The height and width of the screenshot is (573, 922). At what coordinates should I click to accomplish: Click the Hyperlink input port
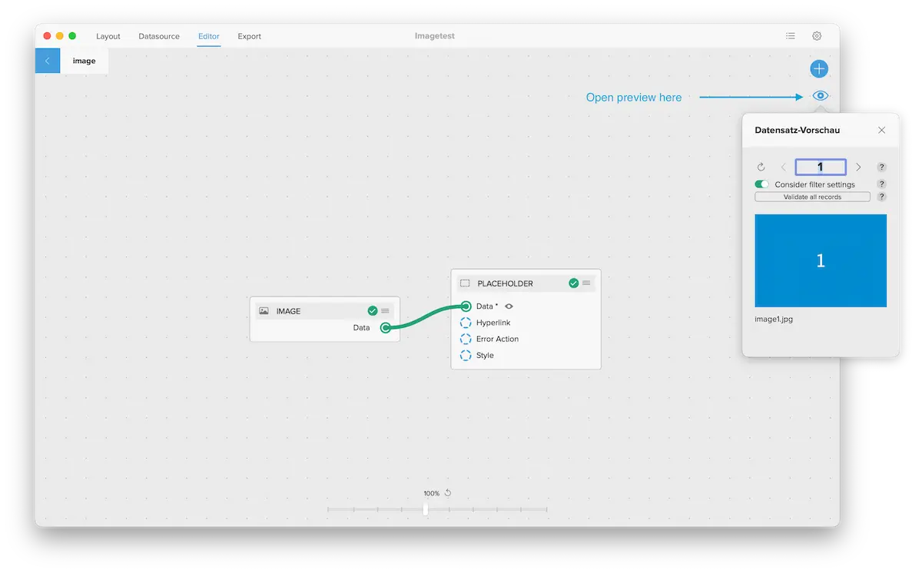pyautogui.click(x=466, y=323)
